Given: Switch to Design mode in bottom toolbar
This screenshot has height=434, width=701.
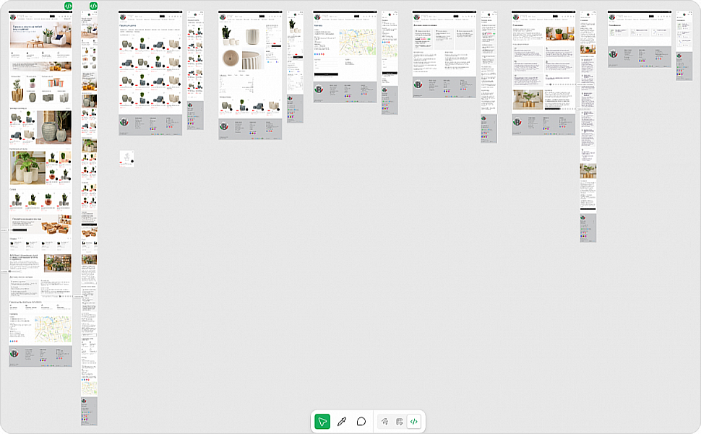Looking at the screenshot, I should point(400,421).
